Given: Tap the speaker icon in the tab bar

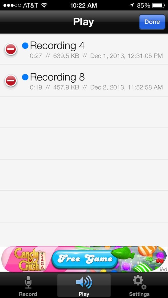Looking at the screenshot, I should [84, 282].
